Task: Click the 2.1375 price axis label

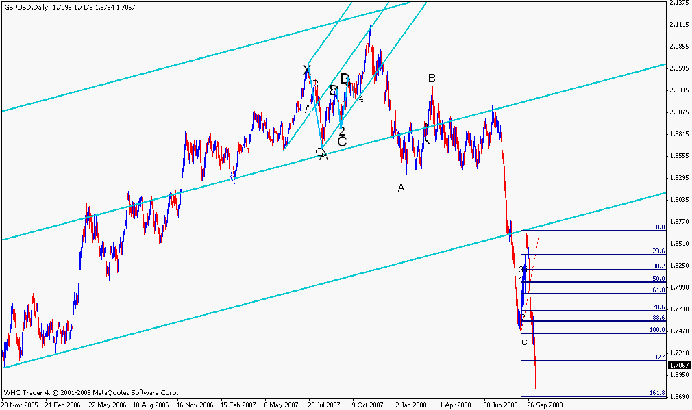Action: [x=680, y=3]
